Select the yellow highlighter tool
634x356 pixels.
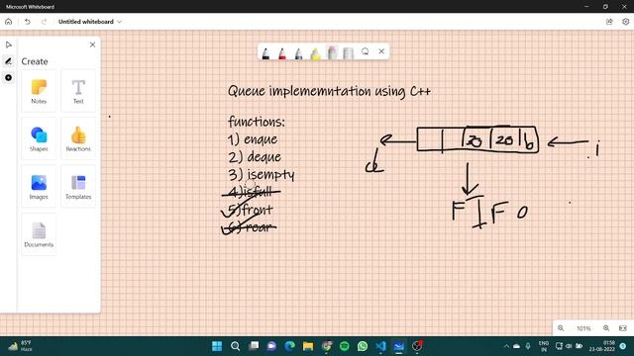click(315, 52)
